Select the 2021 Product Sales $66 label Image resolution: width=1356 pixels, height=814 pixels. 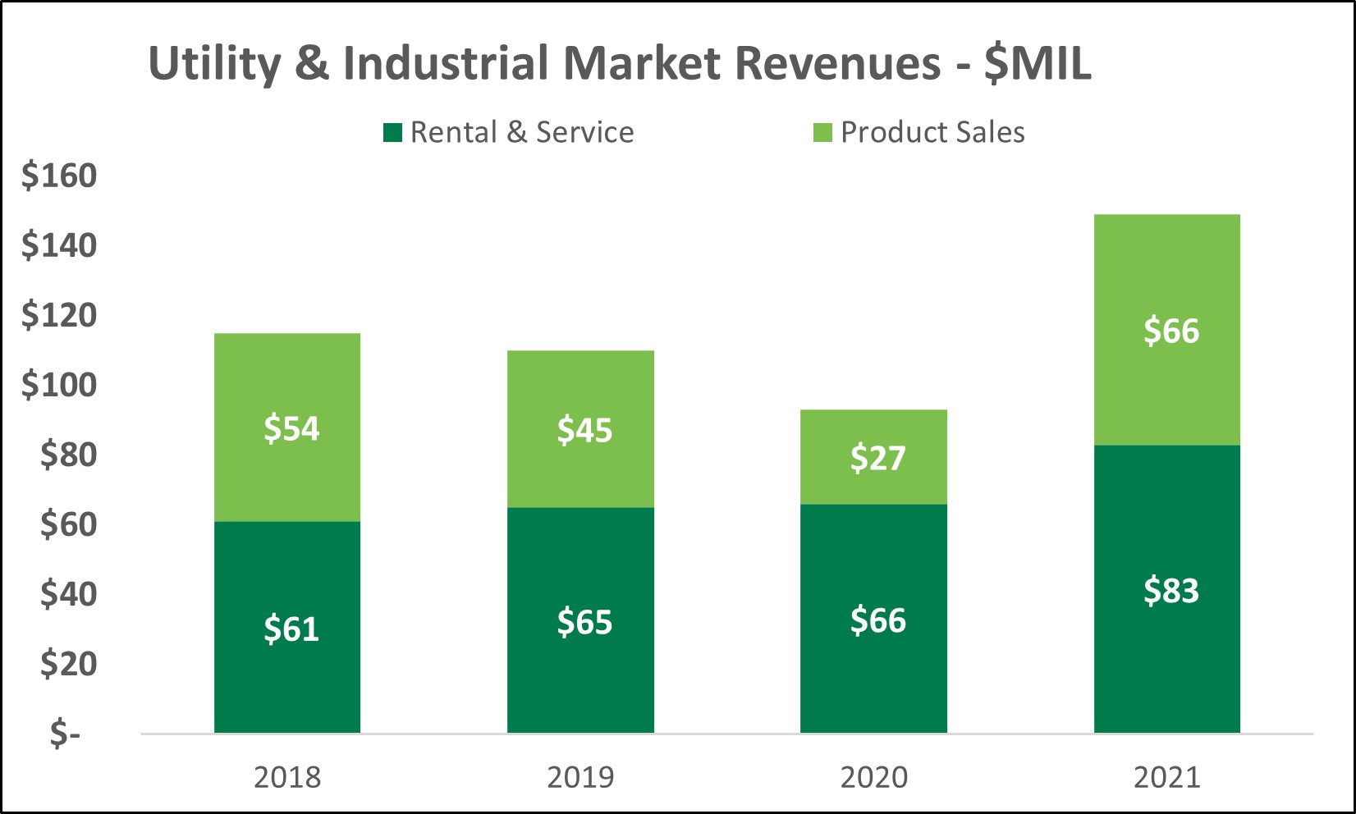tap(1170, 331)
